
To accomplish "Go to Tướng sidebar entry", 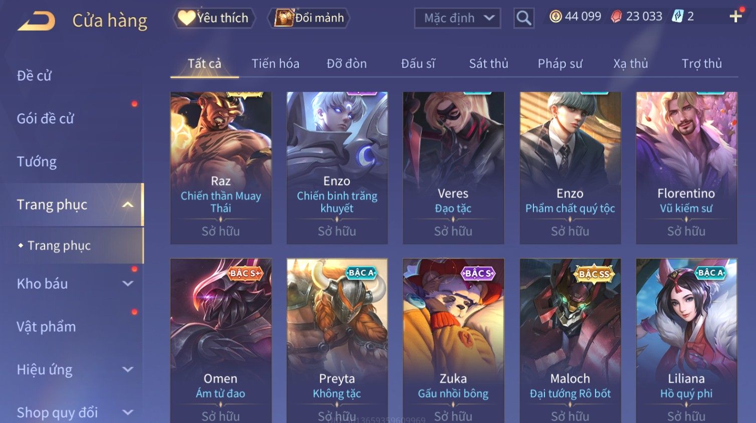I will point(37,161).
